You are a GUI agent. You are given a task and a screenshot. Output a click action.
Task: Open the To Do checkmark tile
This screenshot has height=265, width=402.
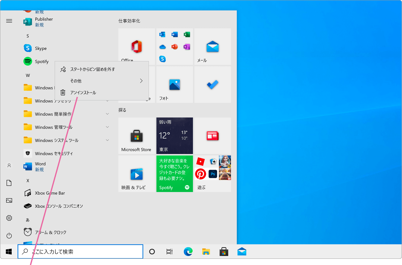[x=212, y=85]
